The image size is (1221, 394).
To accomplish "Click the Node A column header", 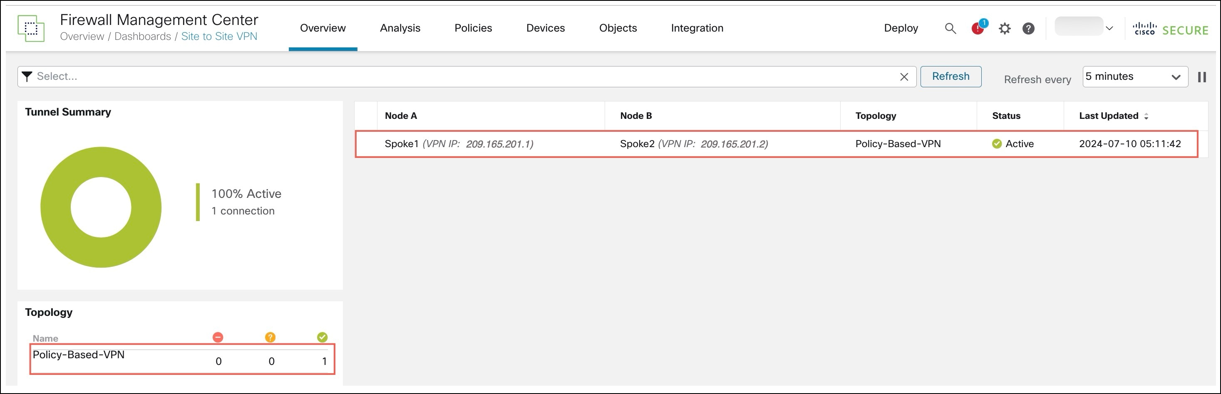I will [400, 116].
